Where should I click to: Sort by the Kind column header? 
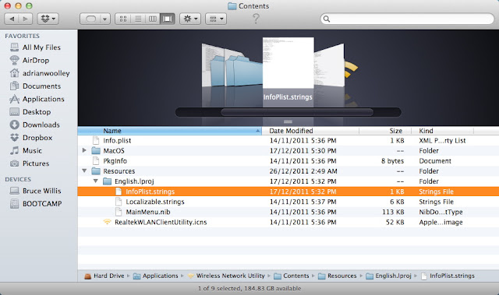443,131
